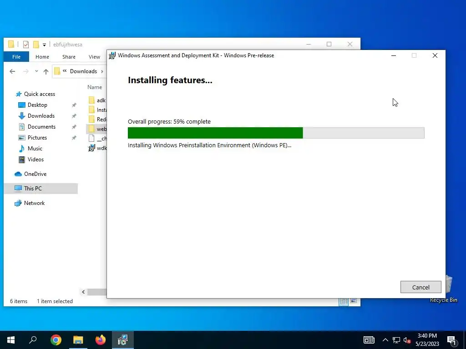Sort by the Name column header

[95, 87]
